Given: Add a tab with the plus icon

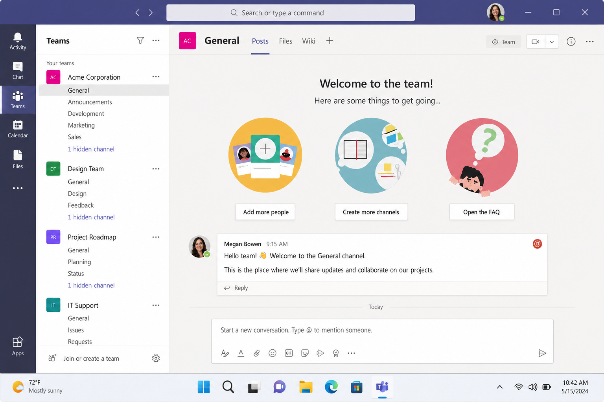Looking at the screenshot, I should point(330,41).
